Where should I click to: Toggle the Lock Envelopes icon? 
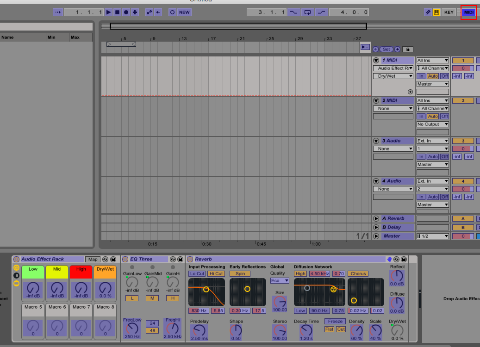tap(408, 49)
